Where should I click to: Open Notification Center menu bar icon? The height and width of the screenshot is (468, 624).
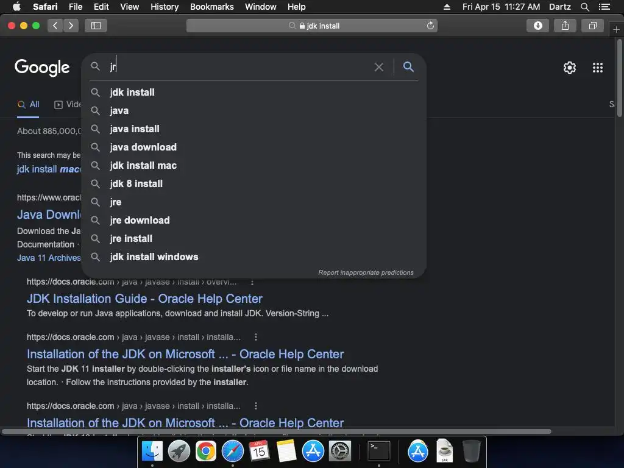pyautogui.click(x=604, y=7)
